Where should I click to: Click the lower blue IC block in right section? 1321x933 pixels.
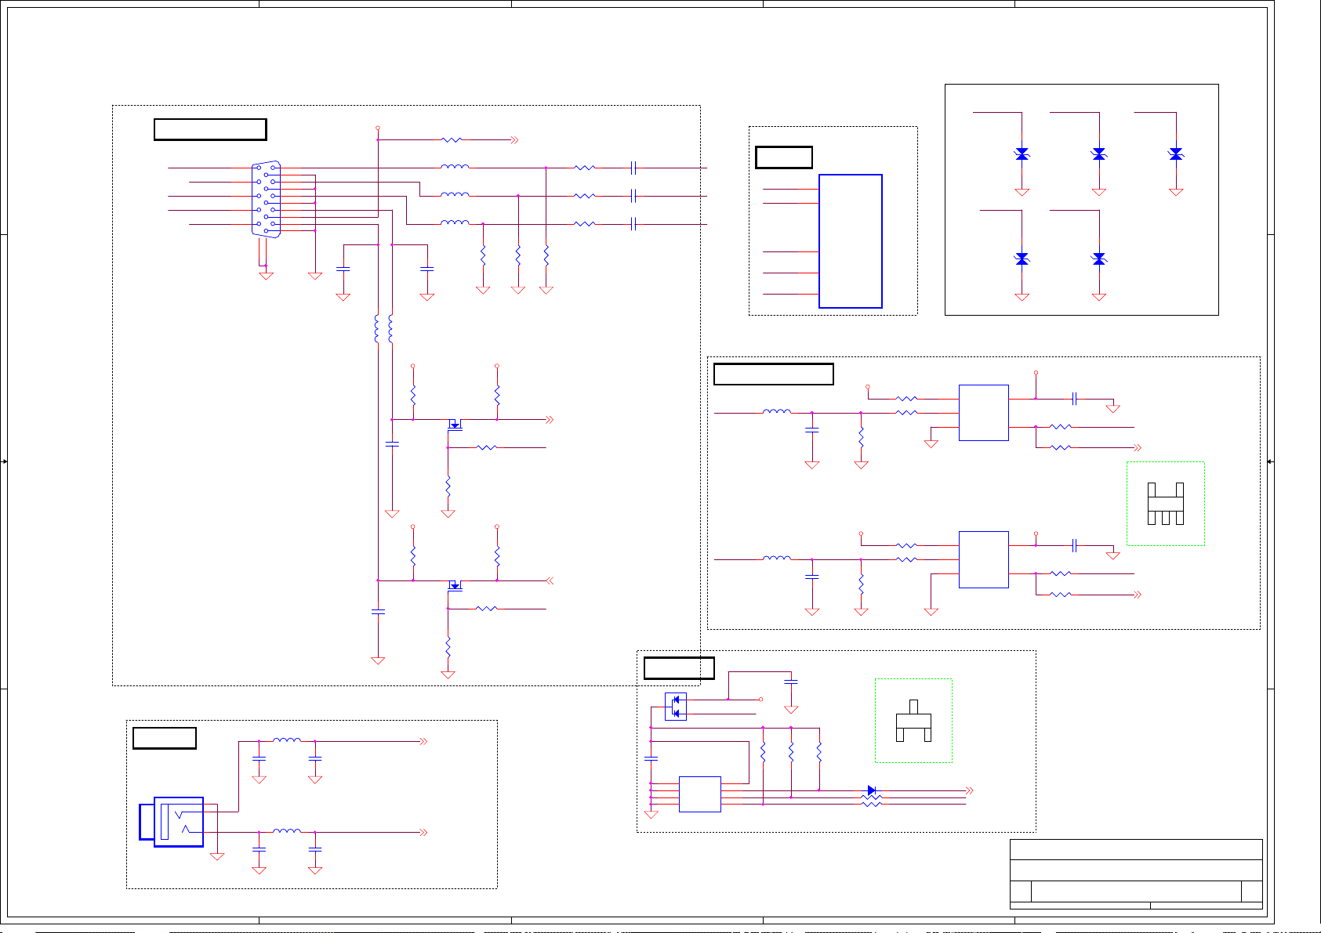983,559
